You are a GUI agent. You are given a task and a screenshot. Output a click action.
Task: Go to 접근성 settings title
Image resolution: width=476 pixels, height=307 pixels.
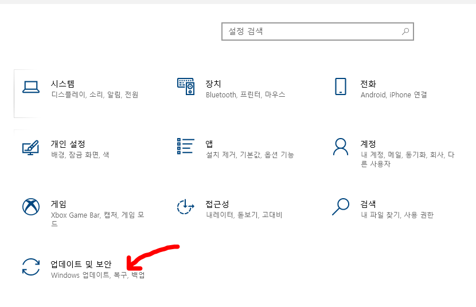click(x=217, y=204)
